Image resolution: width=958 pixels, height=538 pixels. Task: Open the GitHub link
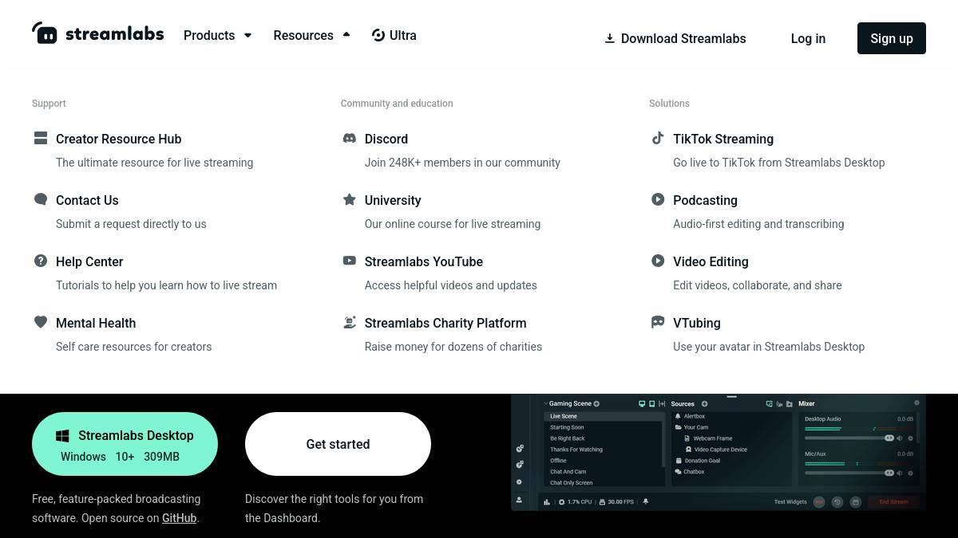(x=179, y=518)
